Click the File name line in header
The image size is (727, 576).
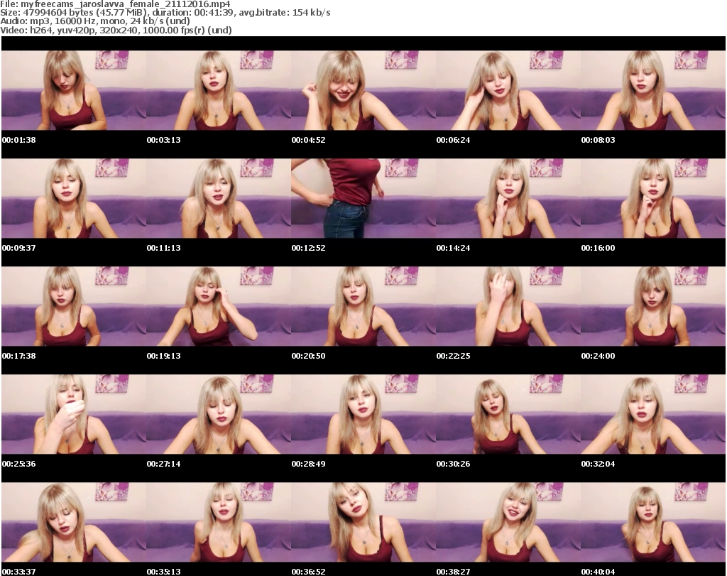[115, 4]
